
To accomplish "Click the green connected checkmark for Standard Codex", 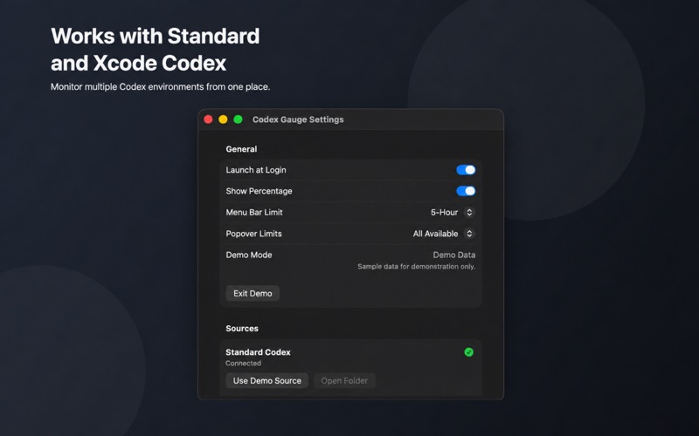I will coord(468,352).
